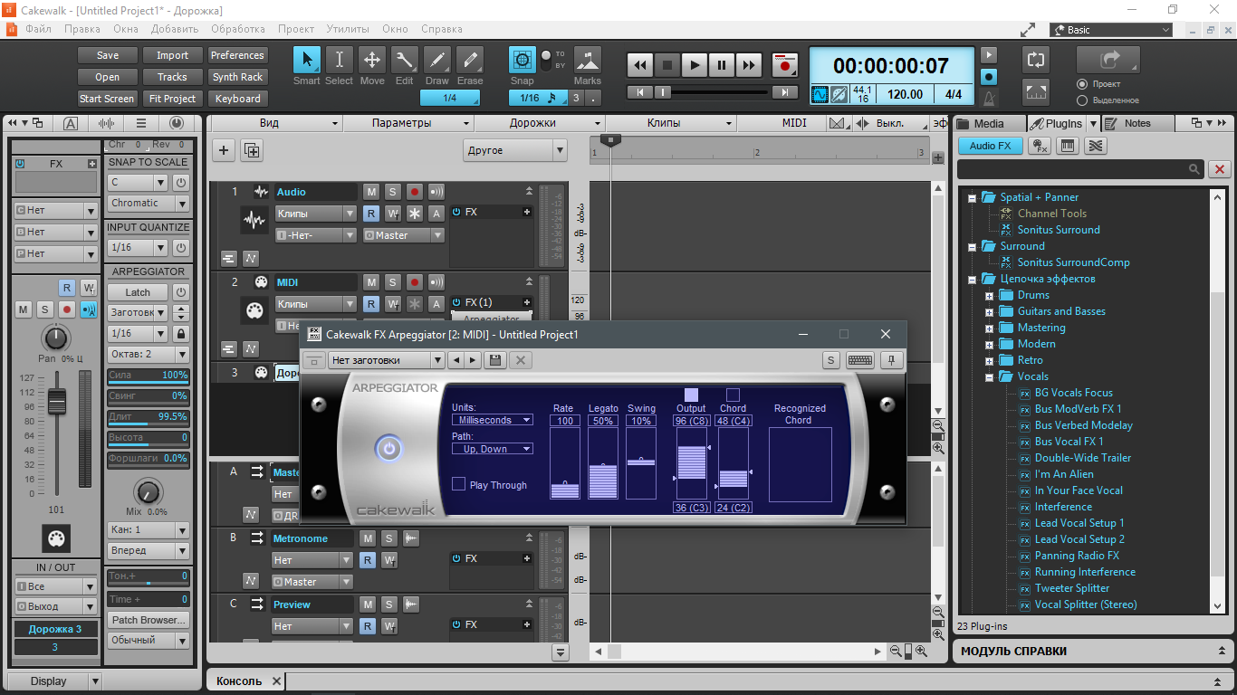
Task: Switch to the Media tab
Action: point(989,123)
